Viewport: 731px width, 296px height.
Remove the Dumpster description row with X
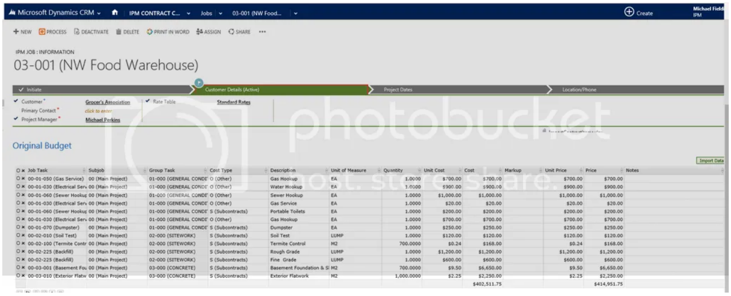(x=24, y=227)
